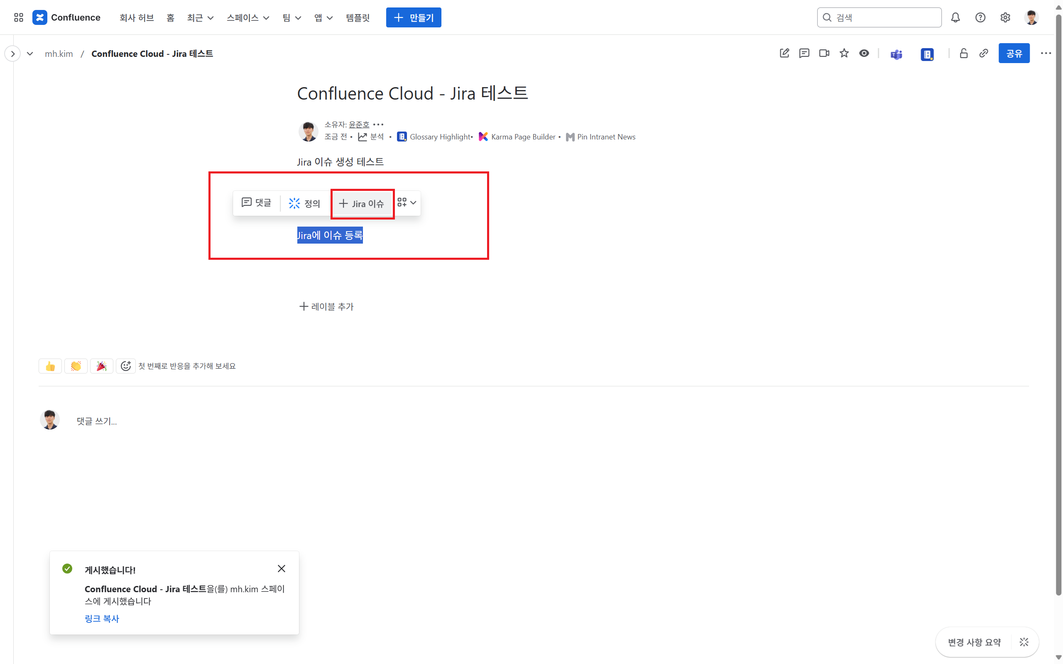
Task: Open the help question mark icon
Action: click(980, 17)
